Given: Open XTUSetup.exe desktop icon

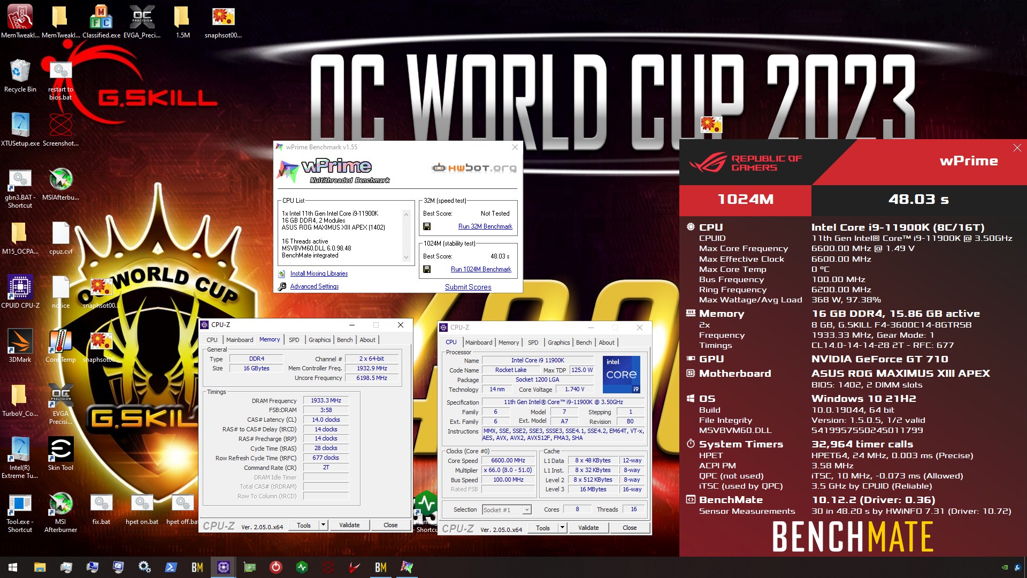Looking at the screenshot, I should point(20,130).
